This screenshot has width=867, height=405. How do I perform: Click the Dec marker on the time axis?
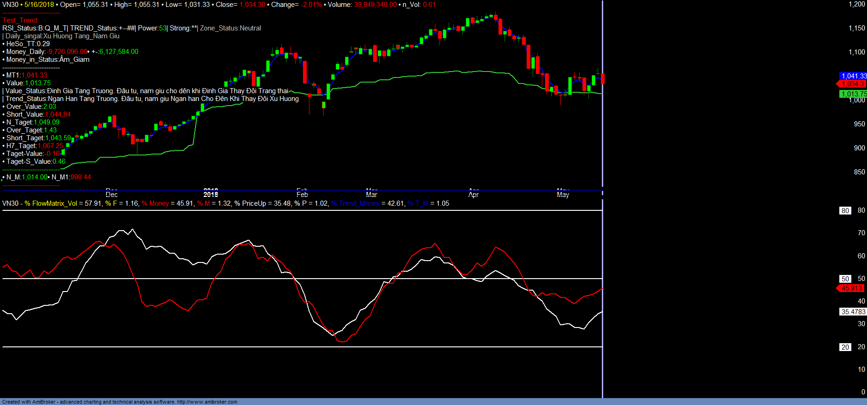(x=112, y=194)
